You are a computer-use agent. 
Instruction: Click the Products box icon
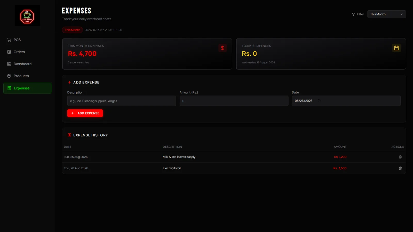9,76
